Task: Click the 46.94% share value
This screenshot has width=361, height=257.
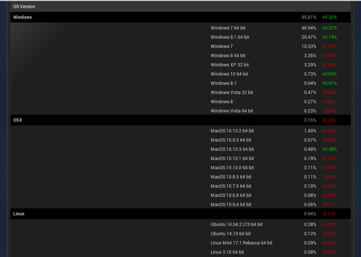Action: click(309, 28)
